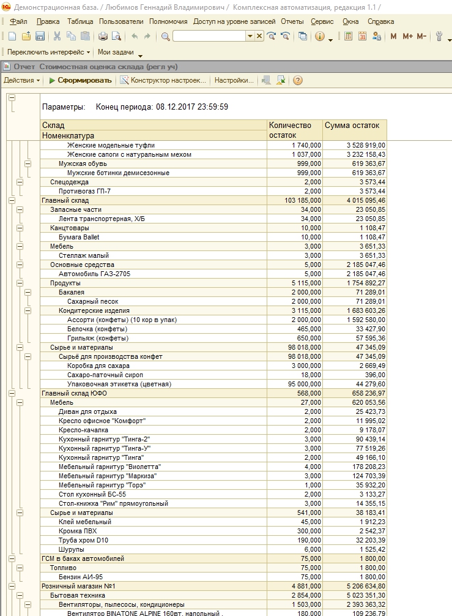Click the Paste clipboard icon
This screenshot has width=452, height=616.
point(85,37)
